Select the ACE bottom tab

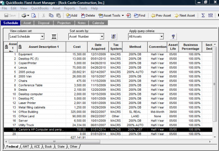pyautogui.click(x=37, y=146)
